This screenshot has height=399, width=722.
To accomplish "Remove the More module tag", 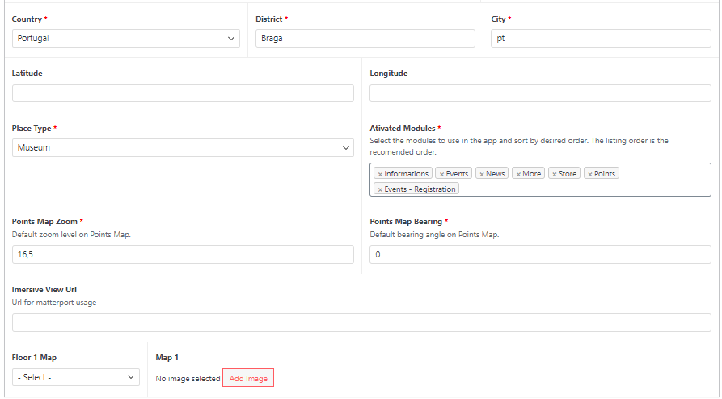I will click(518, 174).
